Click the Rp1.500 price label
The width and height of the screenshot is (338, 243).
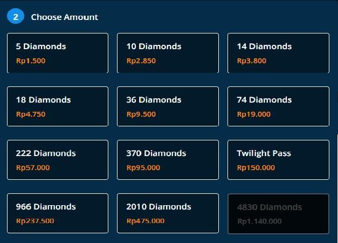pos(31,60)
